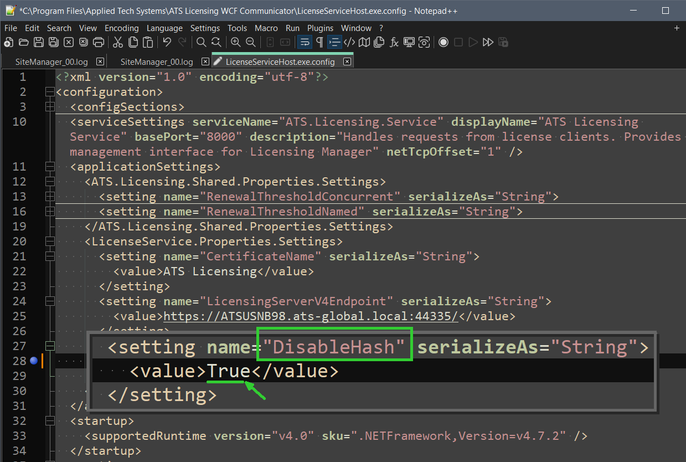Start macro recording with the record icon
This screenshot has height=462, width=686.
(443, 43)
